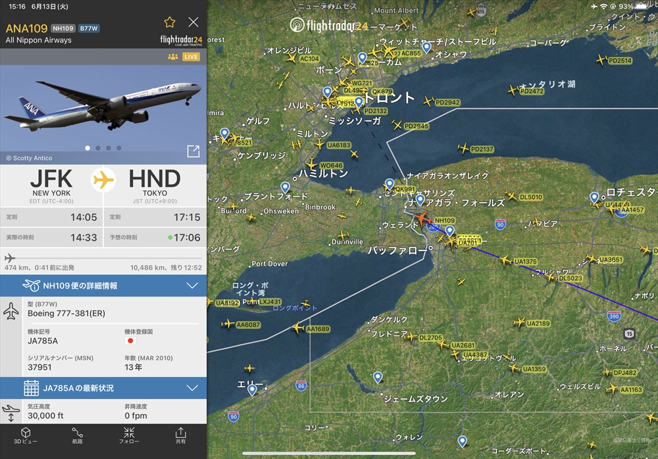Open the 3D view (3Dビュー)
The image size is (658, 459).
26,435
